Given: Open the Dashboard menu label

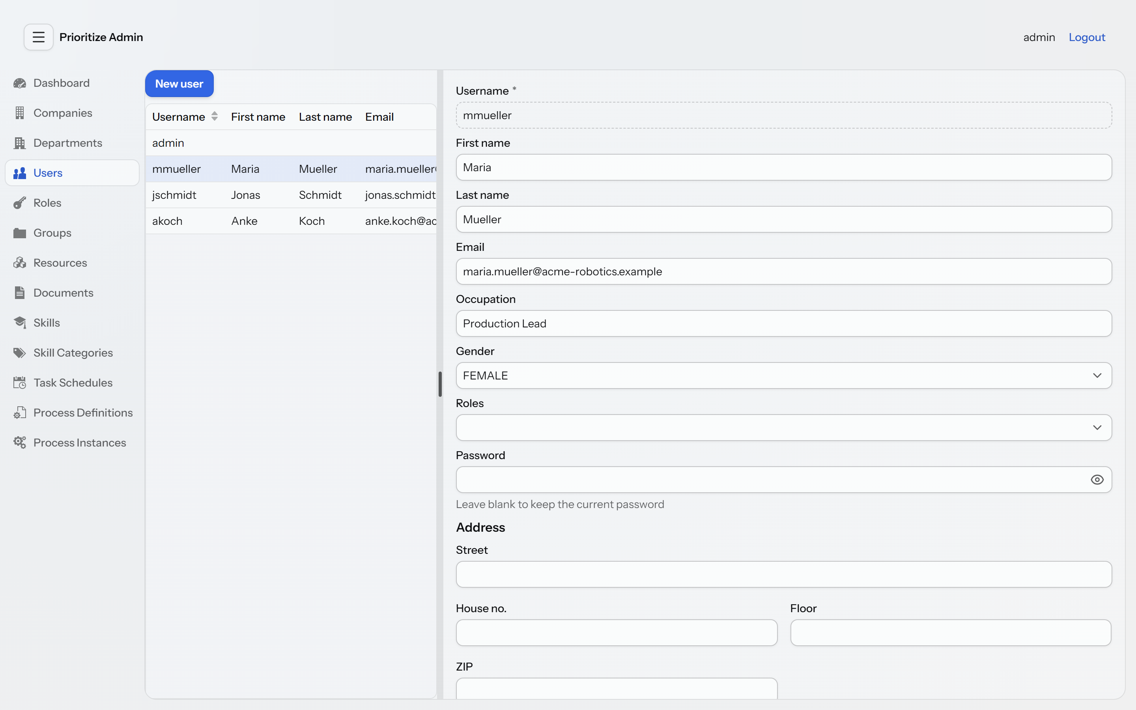Looking at the screenshot, I should pos(62,83).
